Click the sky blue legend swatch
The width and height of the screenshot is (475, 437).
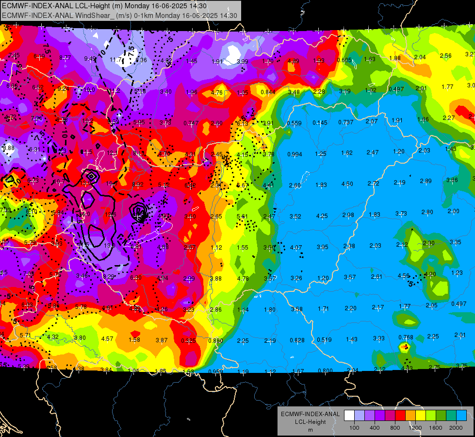click(461, 416)
